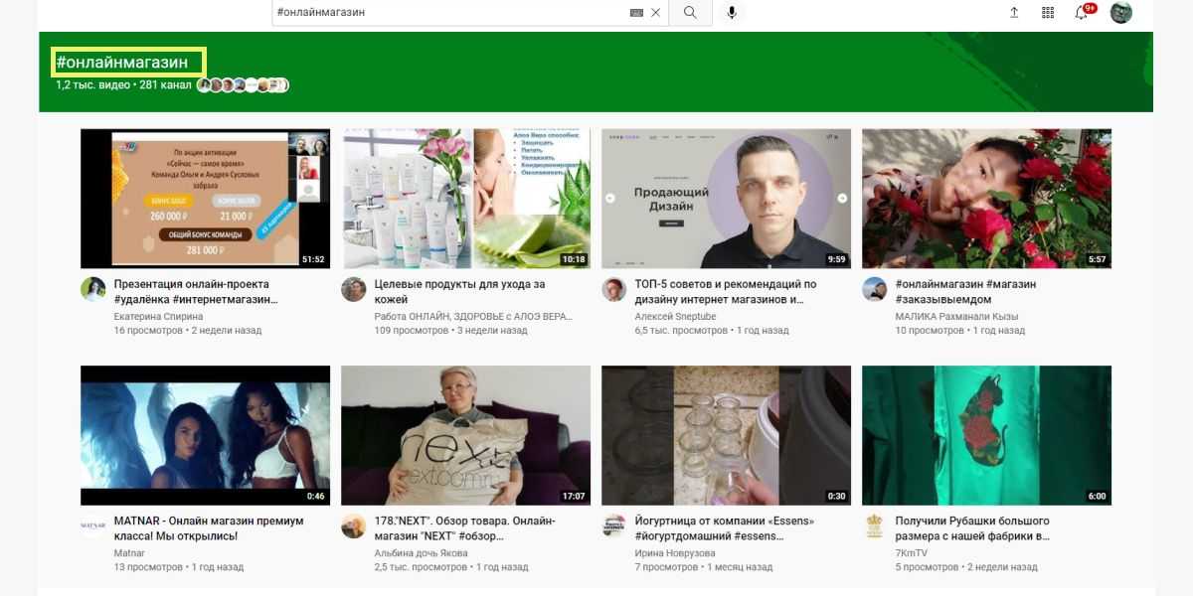
Task: Go to Алексей Sneptube channel name
Action: coord(675,317)
